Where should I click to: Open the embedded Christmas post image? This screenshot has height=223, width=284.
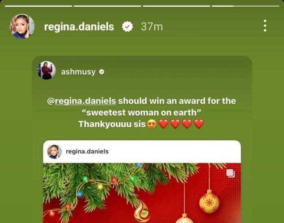click(x=142, y=193)
